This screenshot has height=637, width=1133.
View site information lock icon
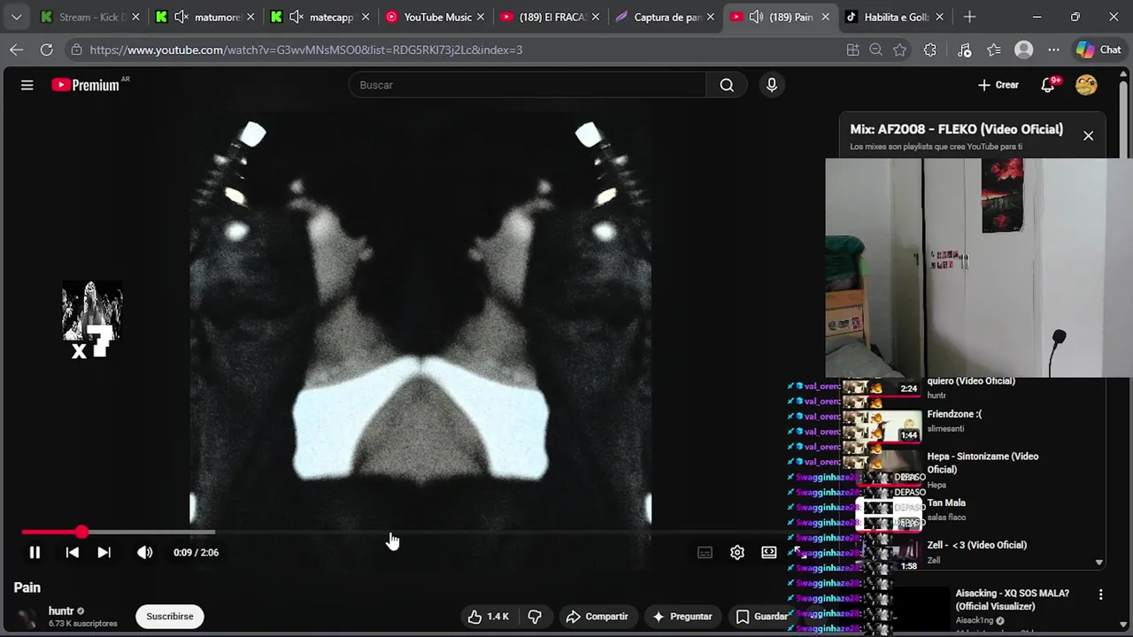76,50
